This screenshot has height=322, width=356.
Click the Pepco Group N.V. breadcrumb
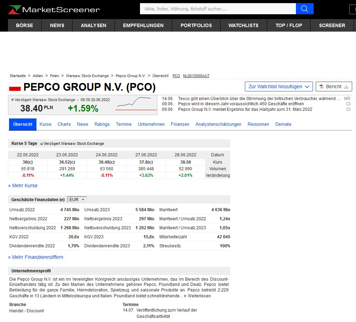[131, 76]
